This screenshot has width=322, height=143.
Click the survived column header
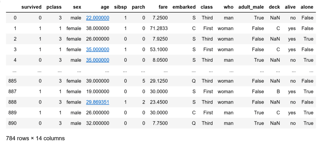tap(31, 7)
